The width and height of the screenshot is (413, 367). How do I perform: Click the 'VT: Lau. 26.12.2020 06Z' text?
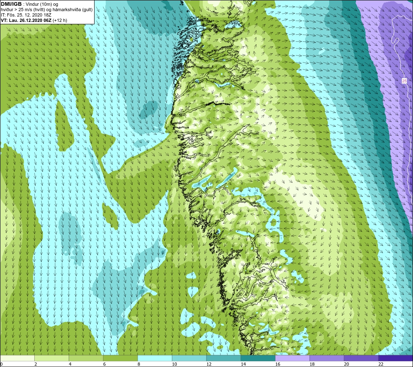pyautogui.click(x=26, y=20)
